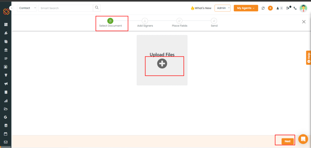Open the megaphone campaigns icon in sidebar
Screen dimensions: 311x148
click(x=6, y=84)
